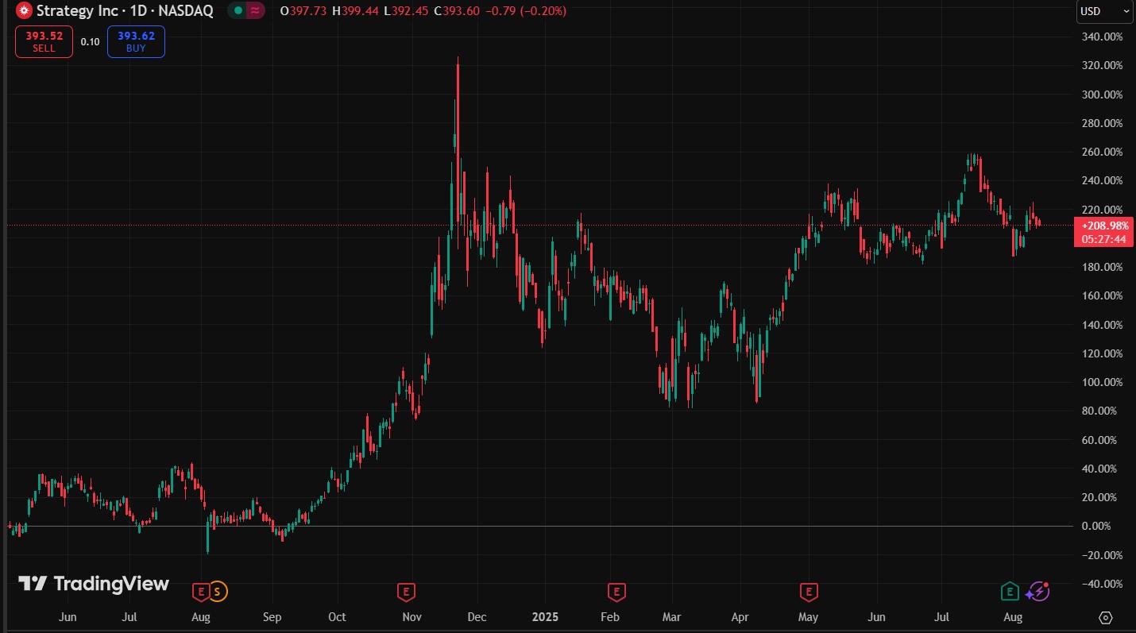Viewport: 1136px width, 633px height.
Task: Click the 05:27:44 bar countdown timer
Action: [1104, 239]
